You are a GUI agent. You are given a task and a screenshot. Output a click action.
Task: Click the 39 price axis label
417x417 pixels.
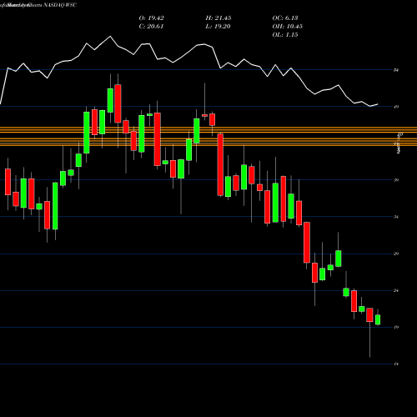click(396, 180)
